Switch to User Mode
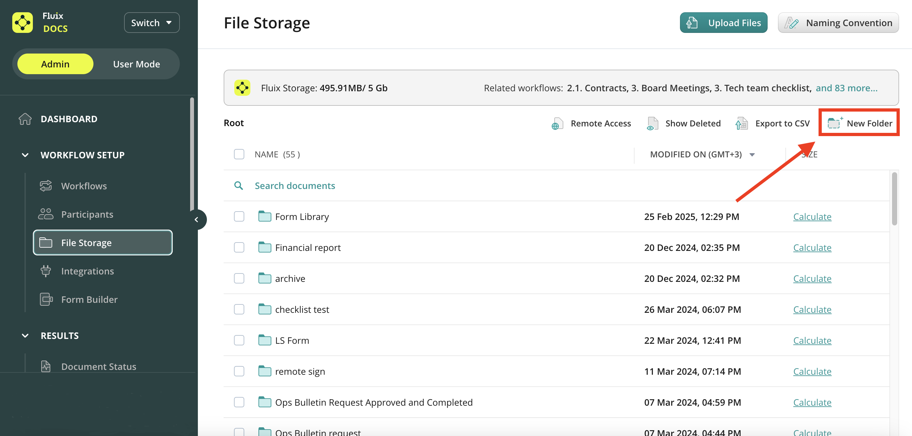Screen dimensions: 912x436 136,64
